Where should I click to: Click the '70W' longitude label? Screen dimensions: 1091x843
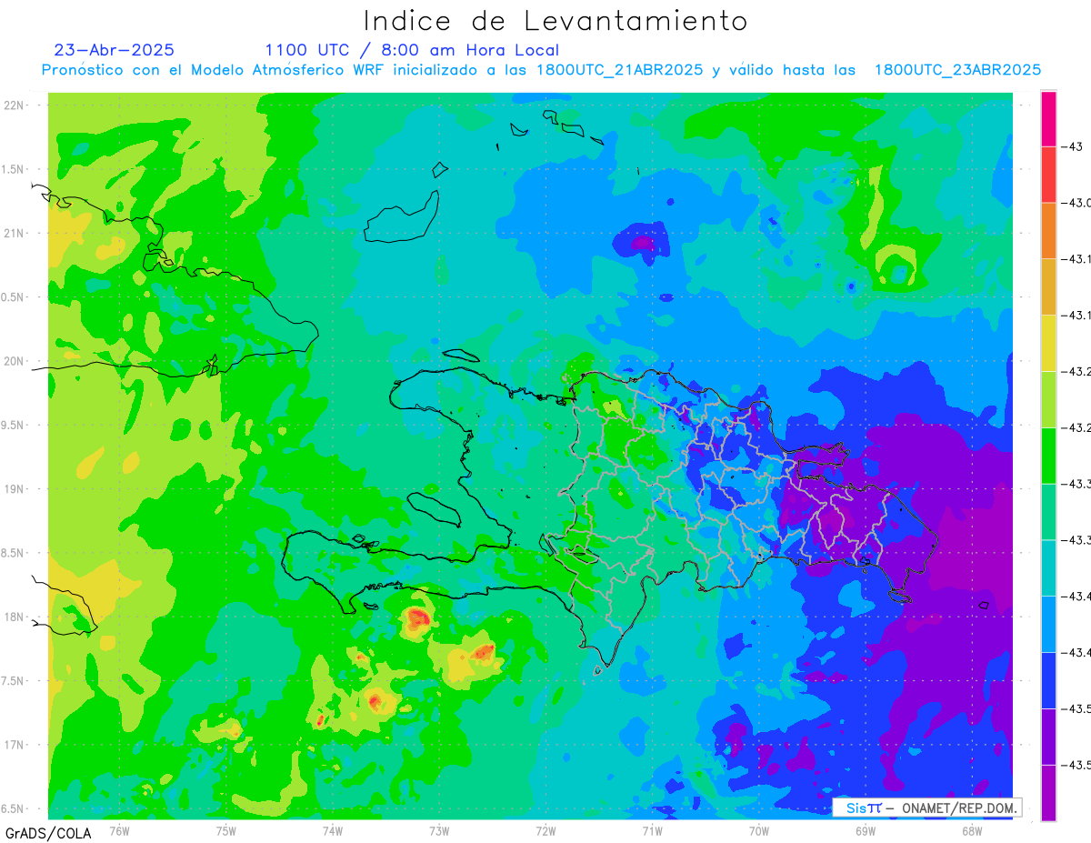759,830
